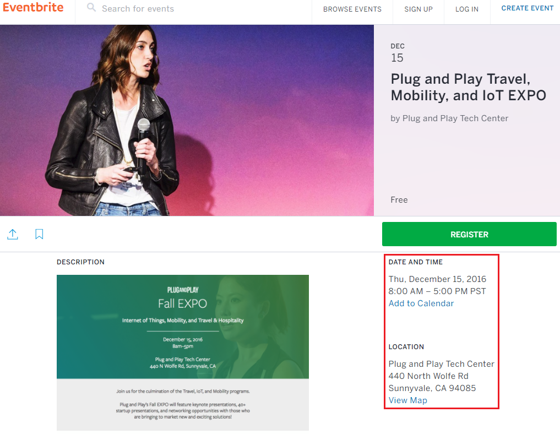
Task: Click the Thu, December 15, 2016 date text
Action: (437, 279)
